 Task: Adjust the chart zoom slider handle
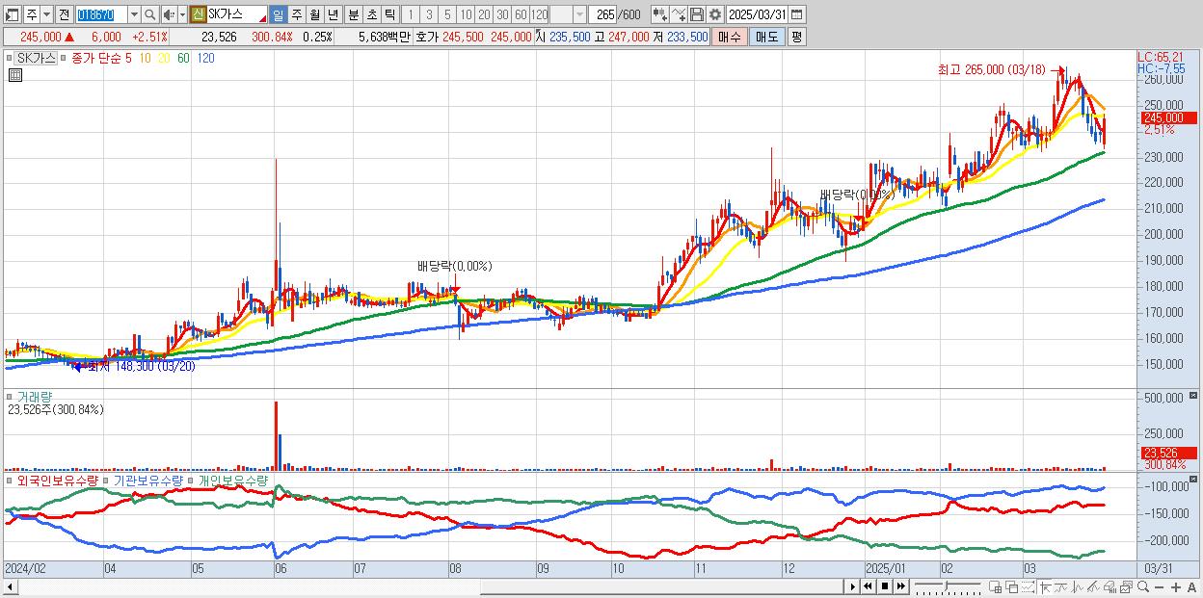(947, 585)
